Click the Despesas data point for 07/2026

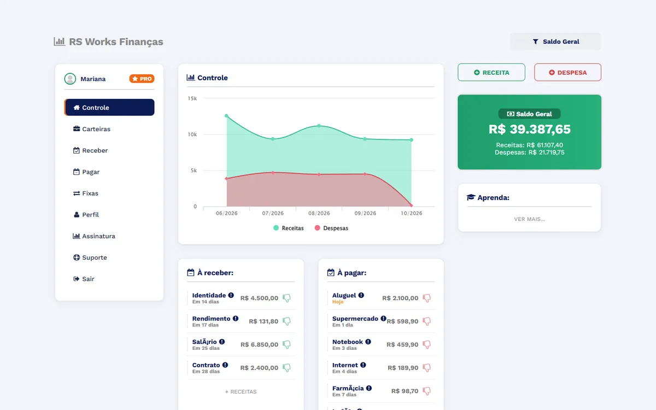point(273,173)
